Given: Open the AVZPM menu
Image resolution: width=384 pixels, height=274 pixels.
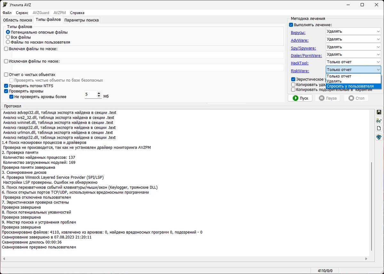Looking at the screenshot, I should click(x=60, y=13).
